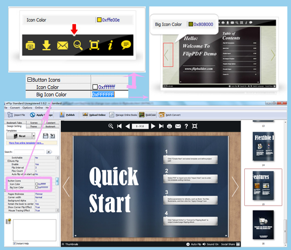The height and width of the screenshot is (250, 291).
Task: Click the zoom-in magnifier in Quick Start viewer
Action: [111, 126]
